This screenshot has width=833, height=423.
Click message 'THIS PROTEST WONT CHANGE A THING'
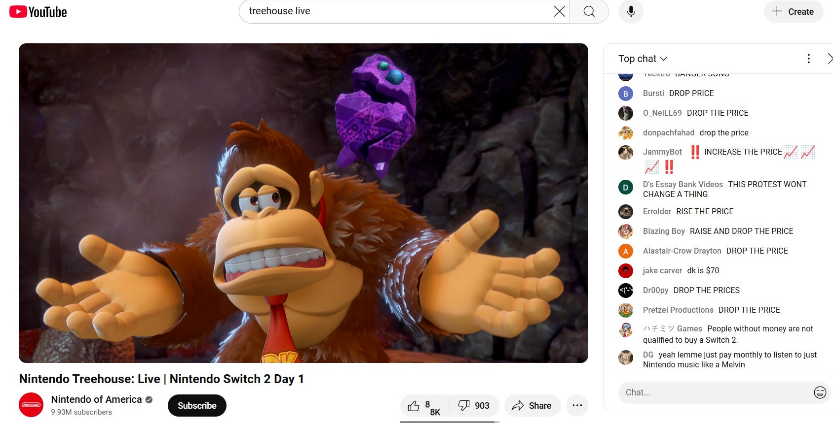(x=724, y=189)
